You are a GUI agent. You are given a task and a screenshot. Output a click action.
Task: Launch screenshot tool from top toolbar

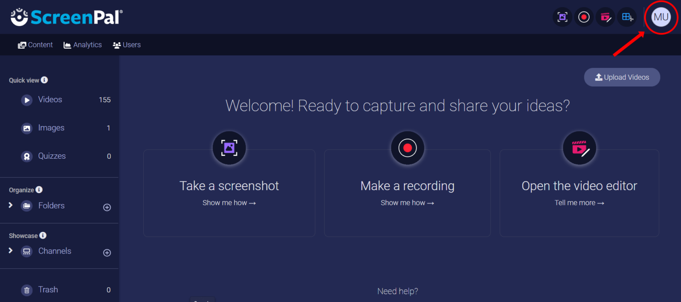pyautogui.click(x=563, y=17)
